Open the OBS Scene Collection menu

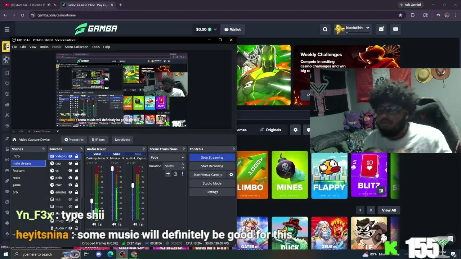coord(76,47)
